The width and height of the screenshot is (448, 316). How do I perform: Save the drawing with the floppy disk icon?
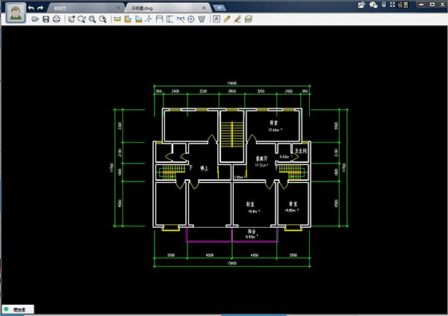pos(46,19)
